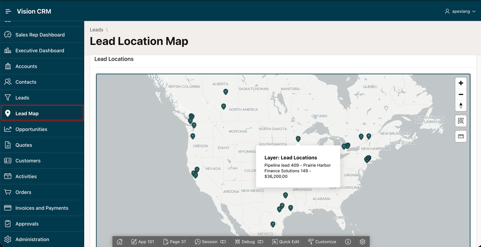Open Executive Dashboard page
This screenshot has height=247, width=481.
pos(42,51)
